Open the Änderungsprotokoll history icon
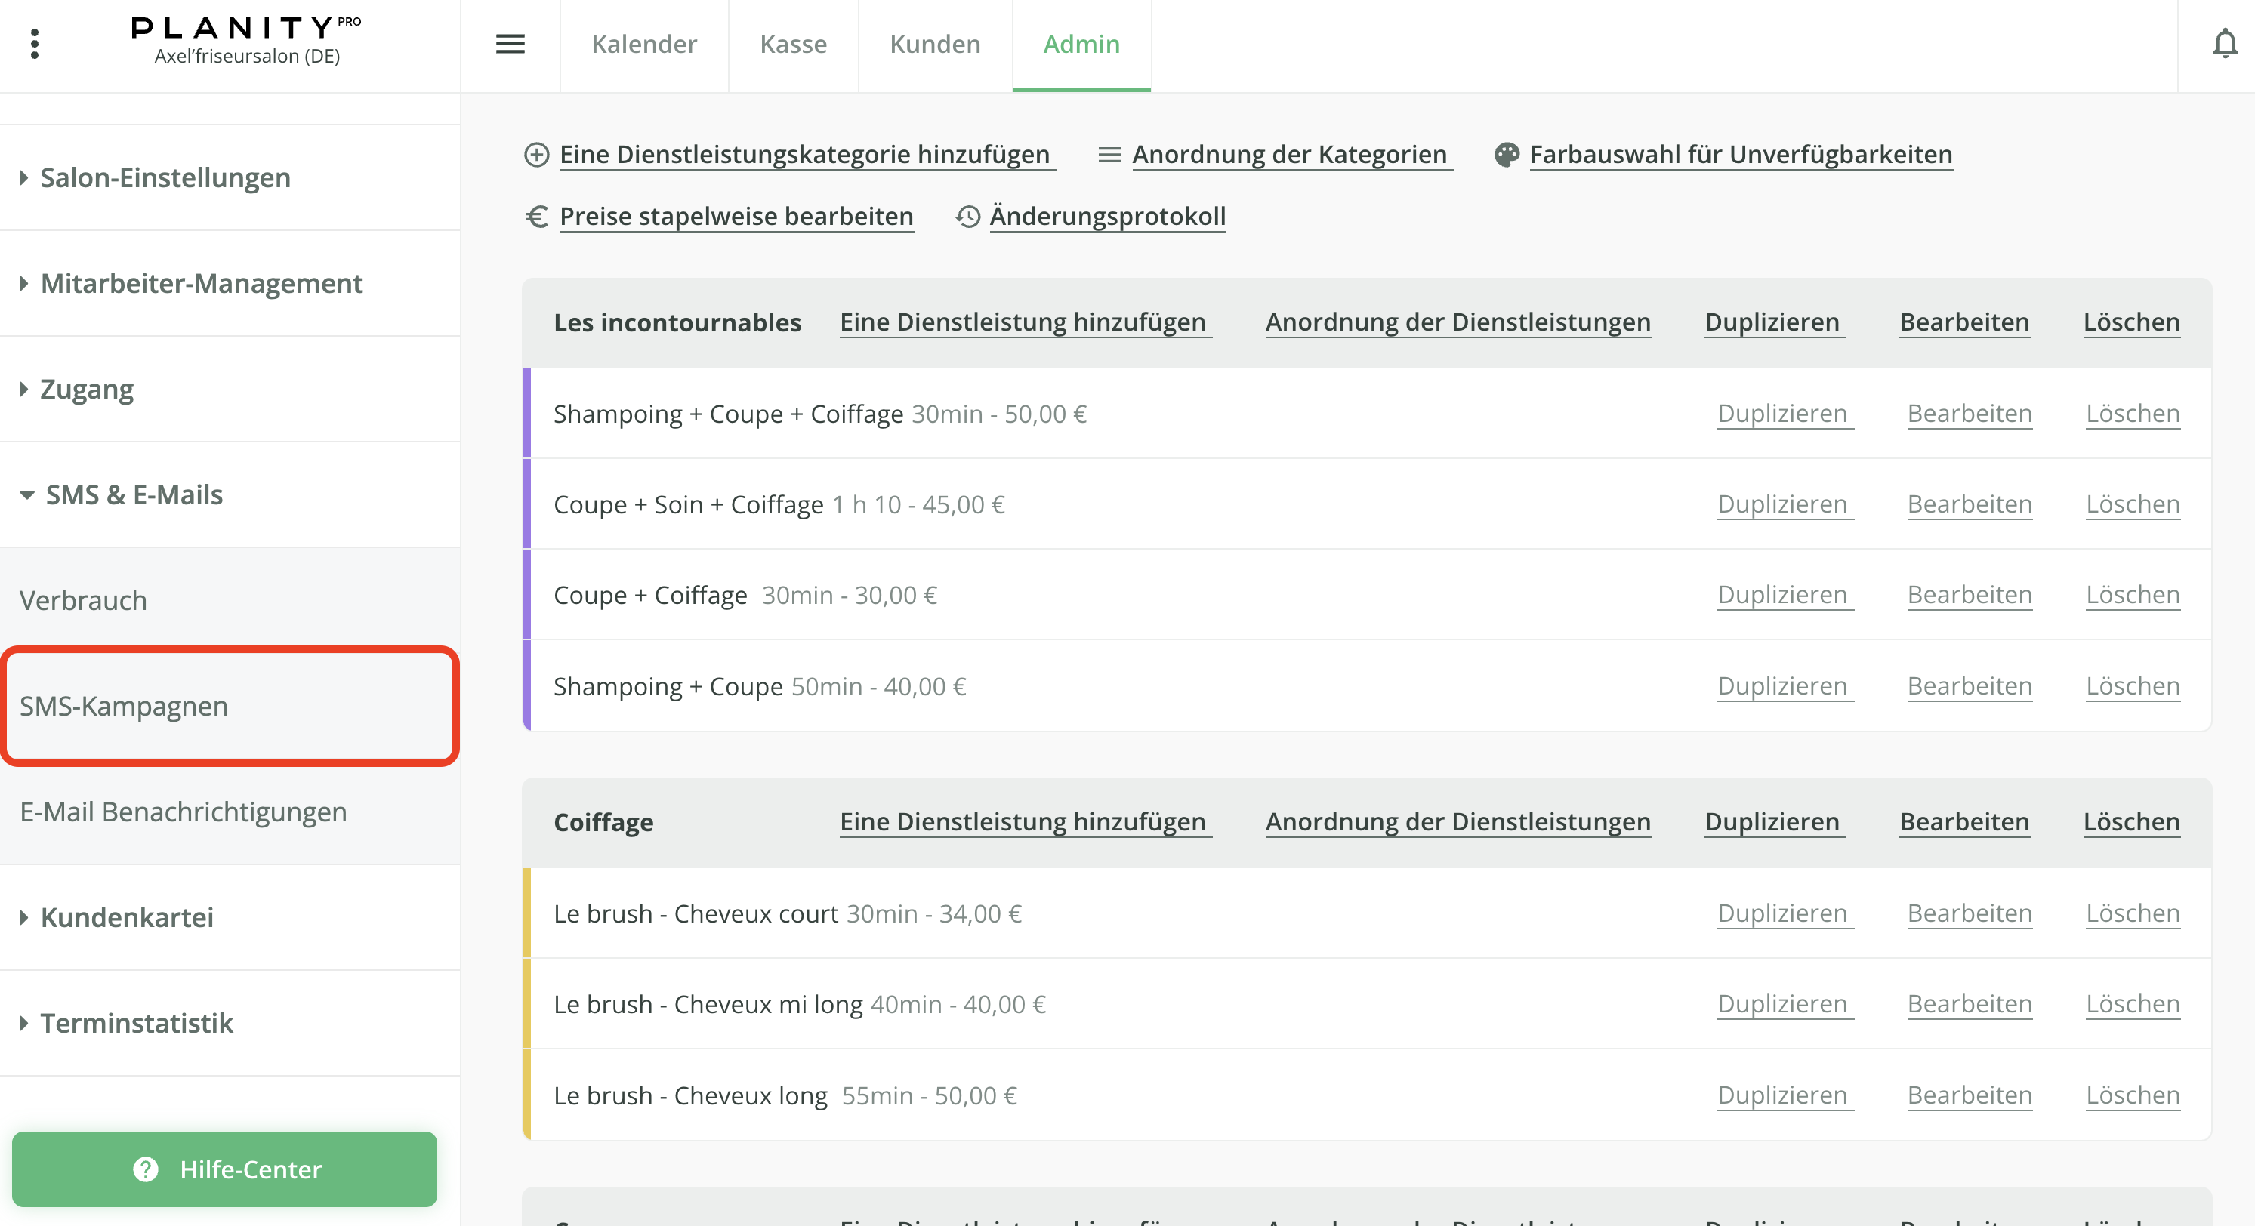Viewport: 2255px width, 1226px height. [x=968, y=216]
